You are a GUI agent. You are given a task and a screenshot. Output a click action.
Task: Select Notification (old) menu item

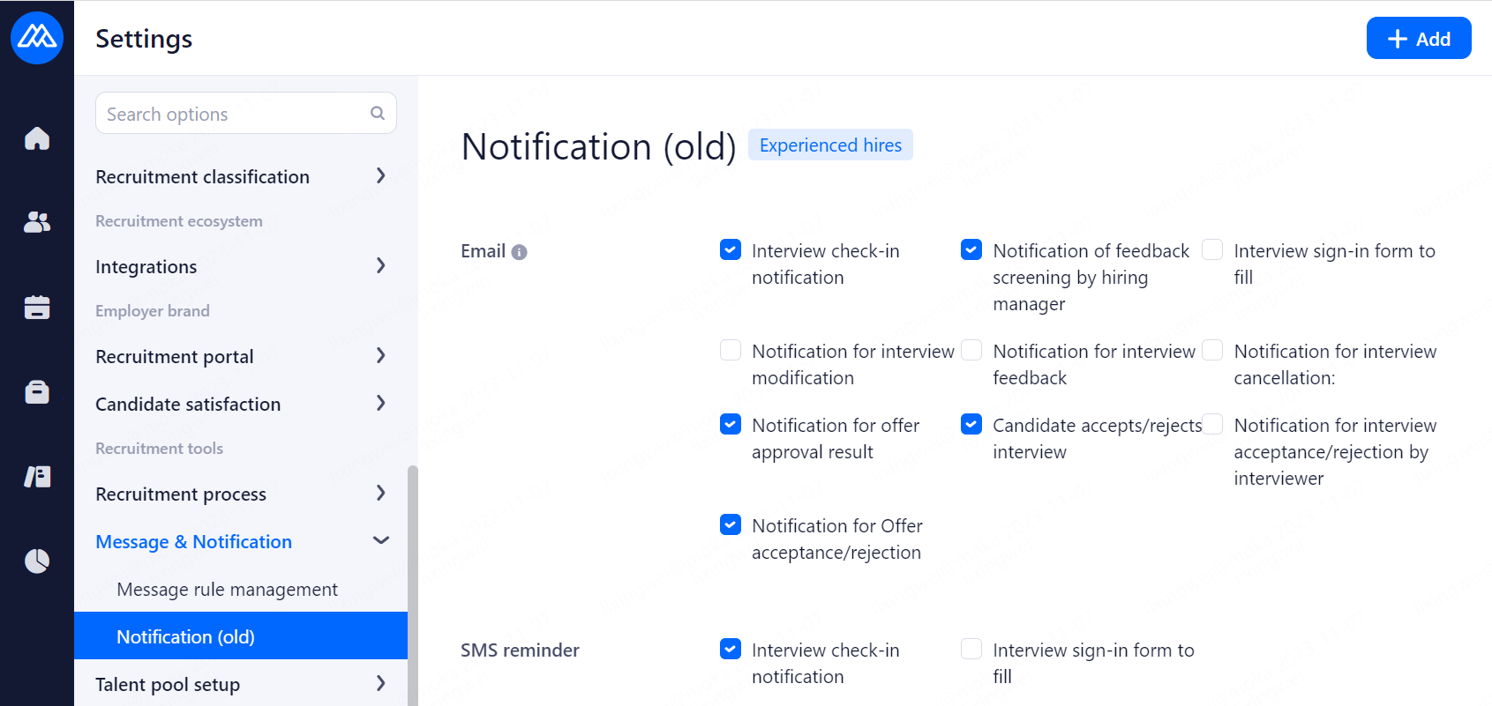coord(185,636)
